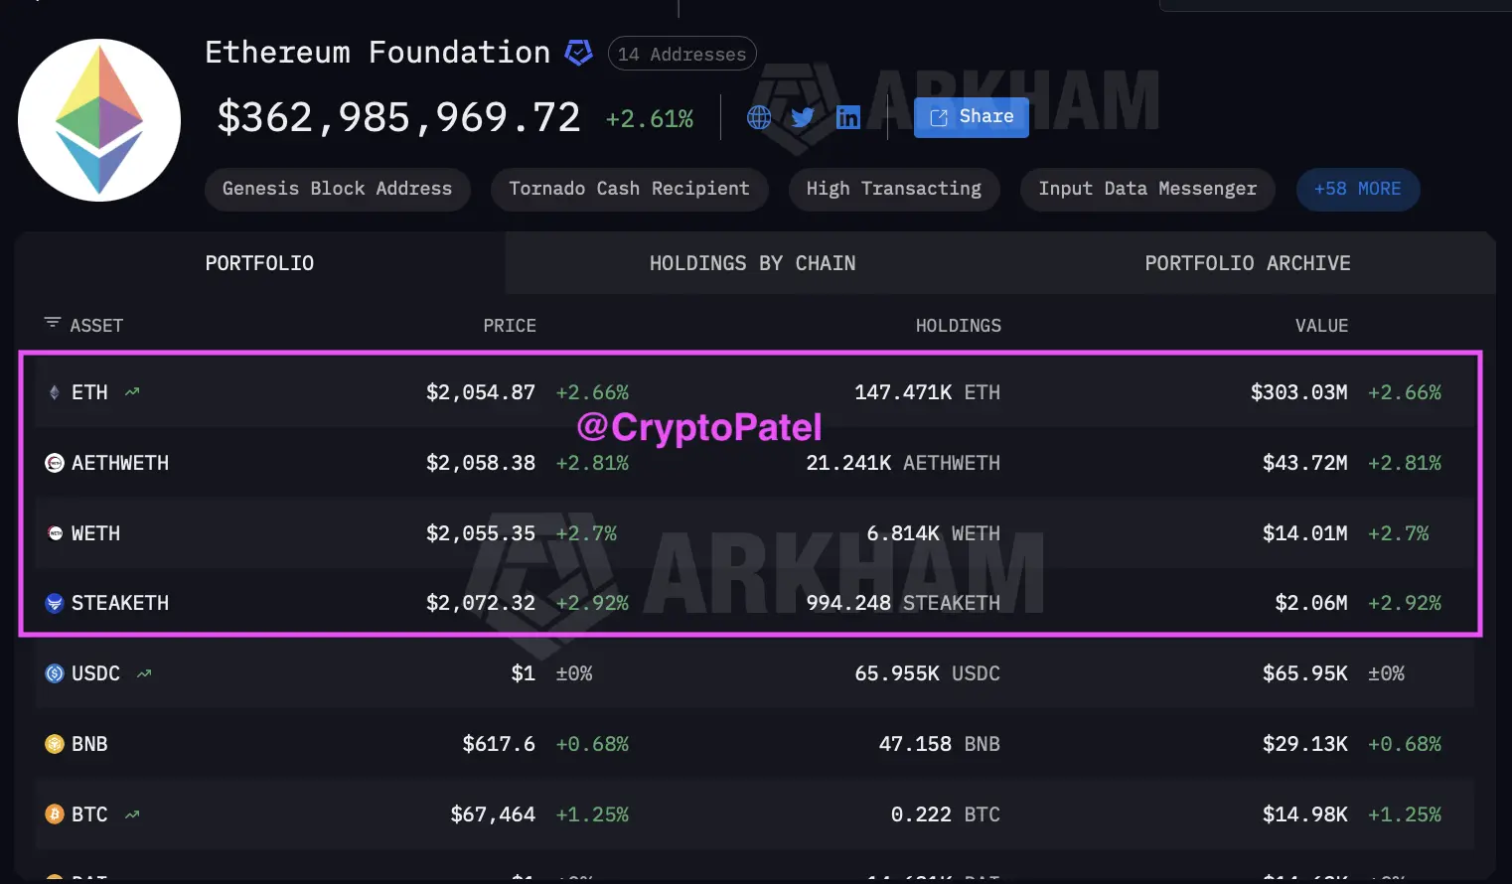Switch to the Holdings By Chain tab
Viewport: 1512px width, 884px height.
coord(752,263)
